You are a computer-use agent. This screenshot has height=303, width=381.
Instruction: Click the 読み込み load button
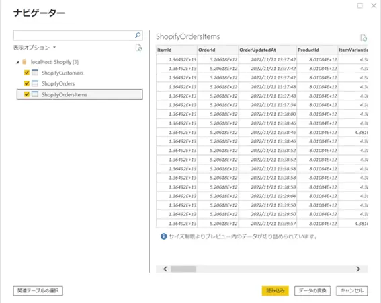275,291
